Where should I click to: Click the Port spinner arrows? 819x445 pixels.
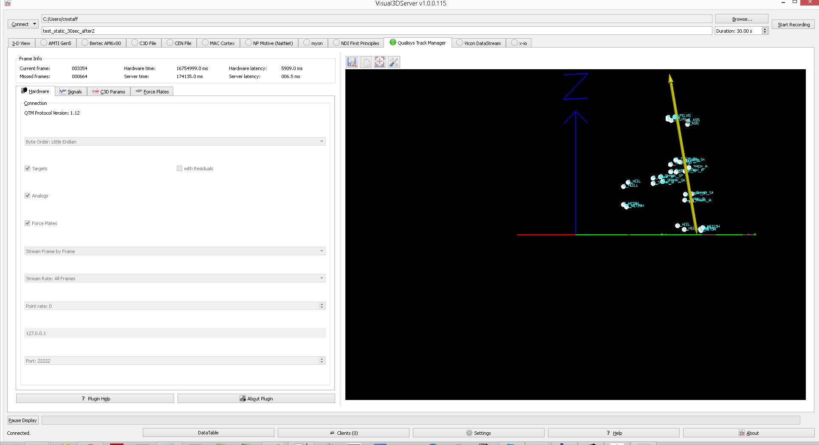[322, 361]
